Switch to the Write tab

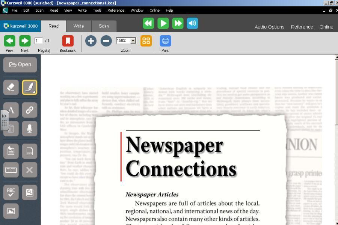point(78,26)
